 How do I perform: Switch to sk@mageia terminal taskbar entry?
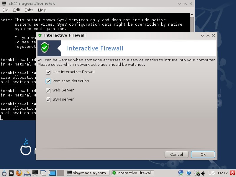pyautogui.click(x=88, y=173)
